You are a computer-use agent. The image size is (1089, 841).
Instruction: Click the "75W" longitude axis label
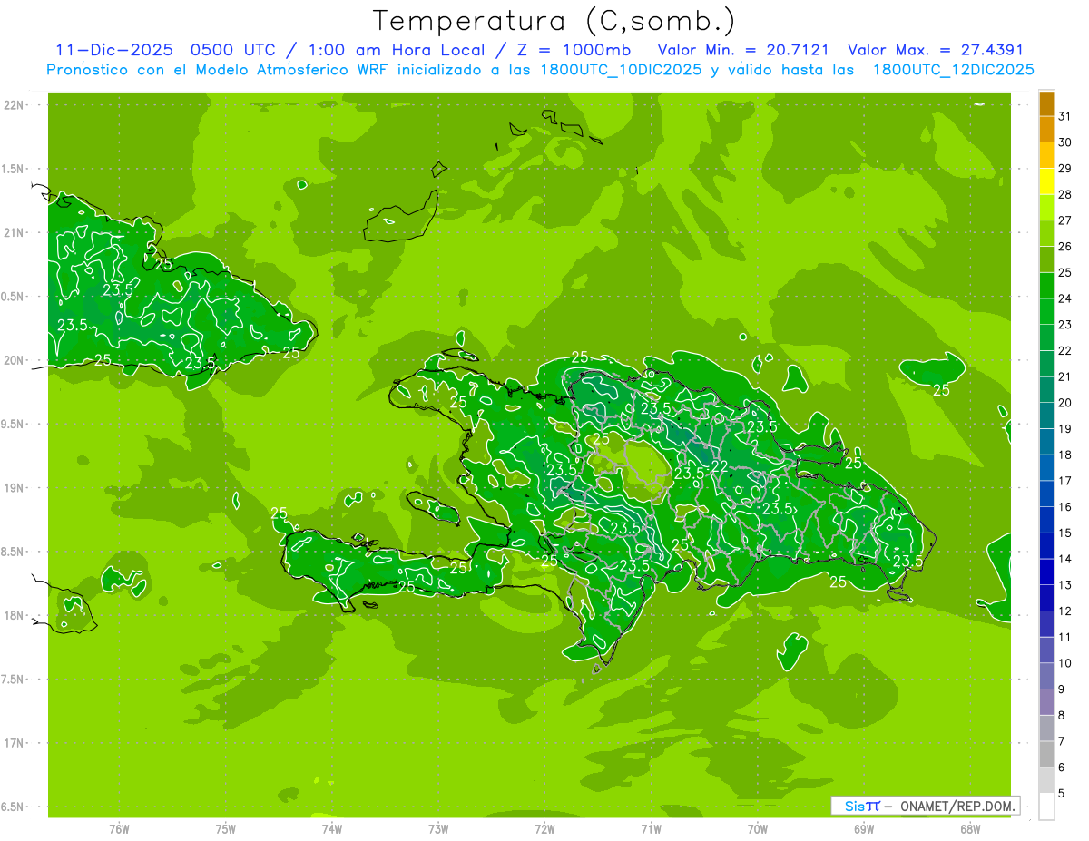tap(226, 829)
